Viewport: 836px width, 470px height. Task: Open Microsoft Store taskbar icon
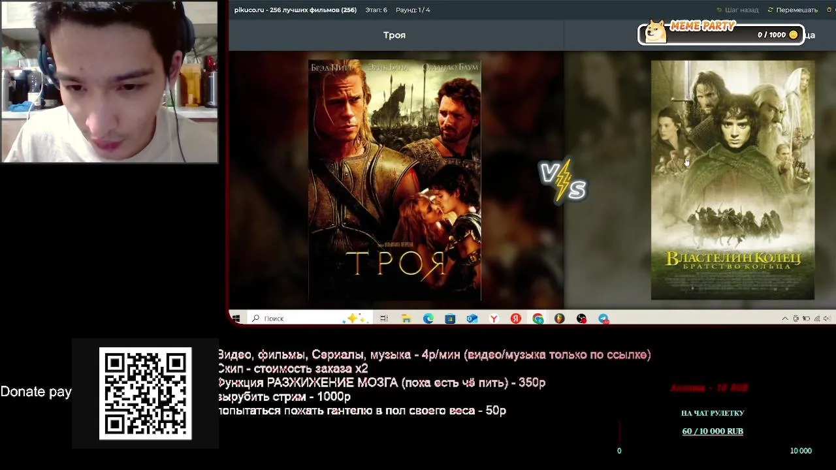pyautogui.click(x=450, y=319)
